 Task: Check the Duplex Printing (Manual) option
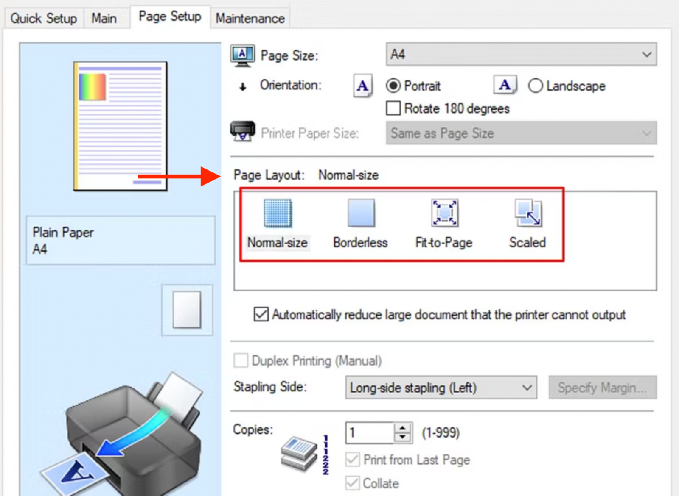tap(241, 360)
